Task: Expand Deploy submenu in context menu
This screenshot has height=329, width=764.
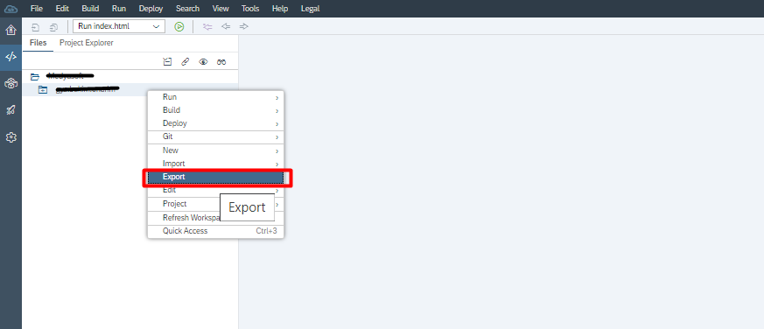Action: pos(215,123)
